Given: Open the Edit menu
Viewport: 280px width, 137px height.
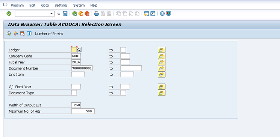Looking at the screenshot, I should point(32,6).
